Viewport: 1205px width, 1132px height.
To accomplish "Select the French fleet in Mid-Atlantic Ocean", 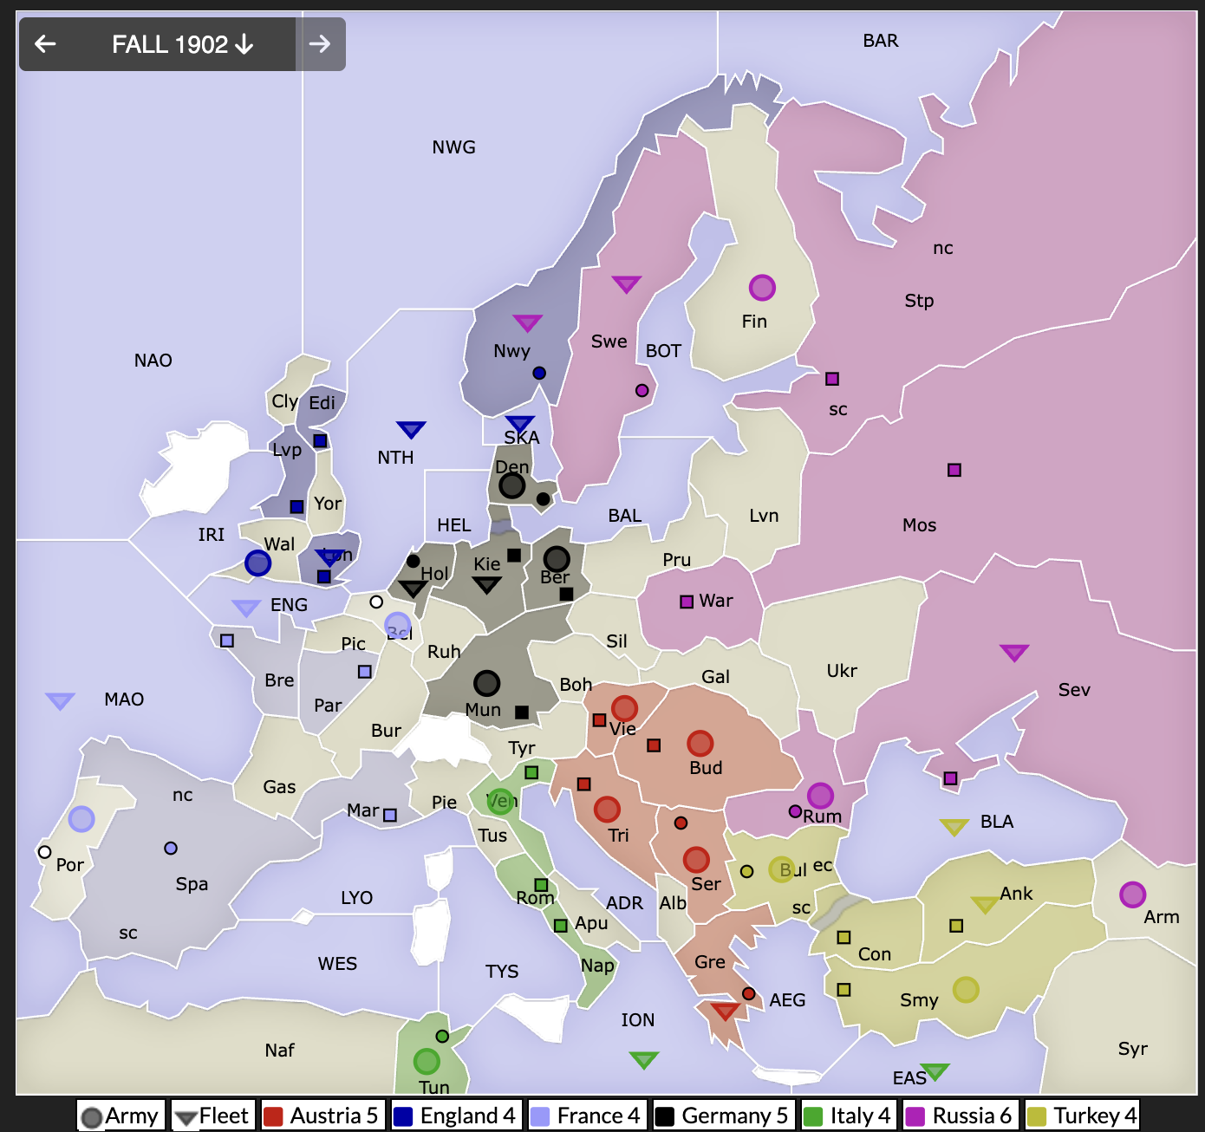I will pyautogui.click(x=60, y=700).
